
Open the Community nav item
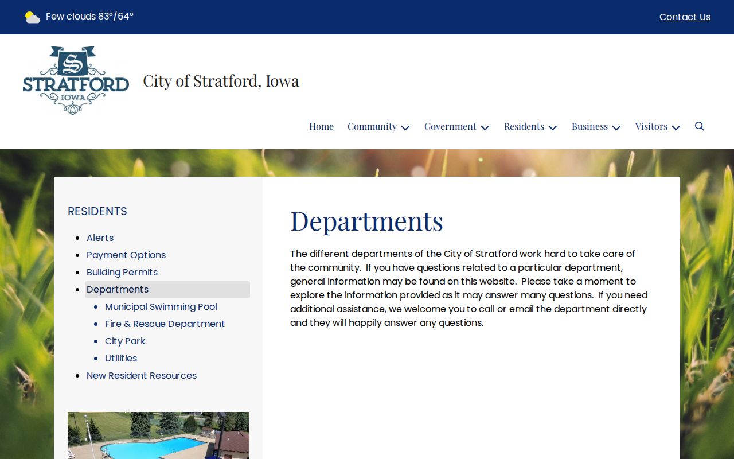[372, 126]
